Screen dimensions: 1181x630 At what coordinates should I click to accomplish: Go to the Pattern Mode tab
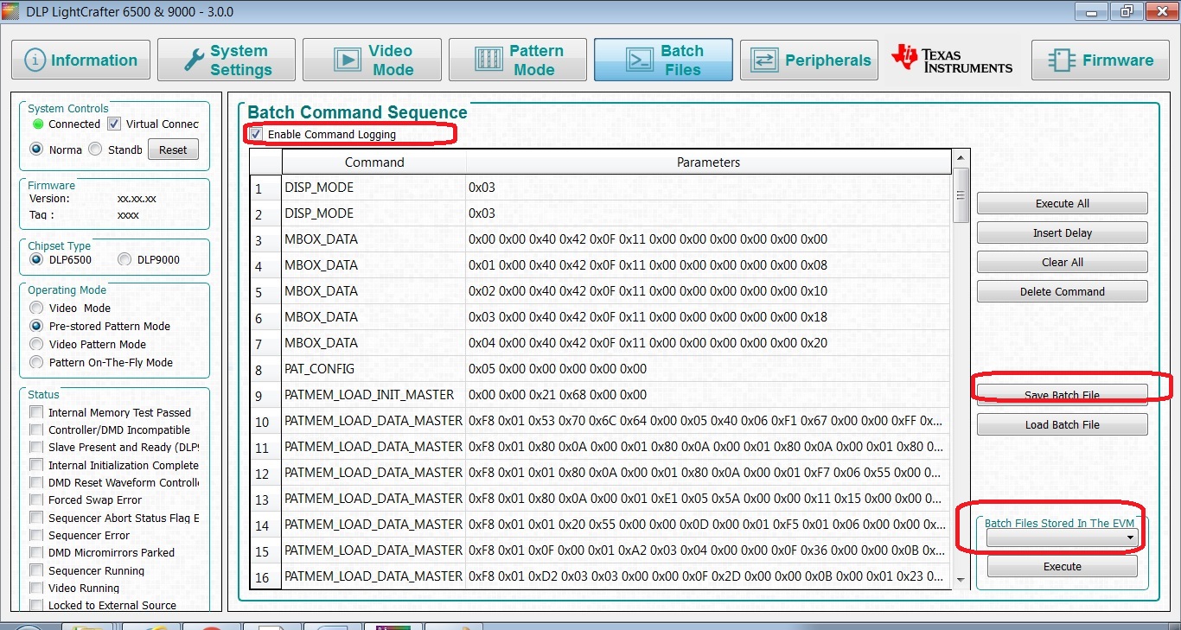(518, 60)
